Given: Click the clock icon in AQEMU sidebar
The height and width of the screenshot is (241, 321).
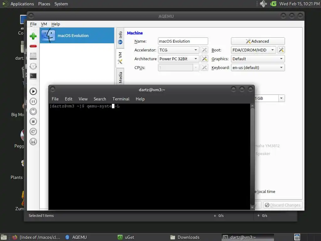Looking at the screenshot, I should [33, 66].
